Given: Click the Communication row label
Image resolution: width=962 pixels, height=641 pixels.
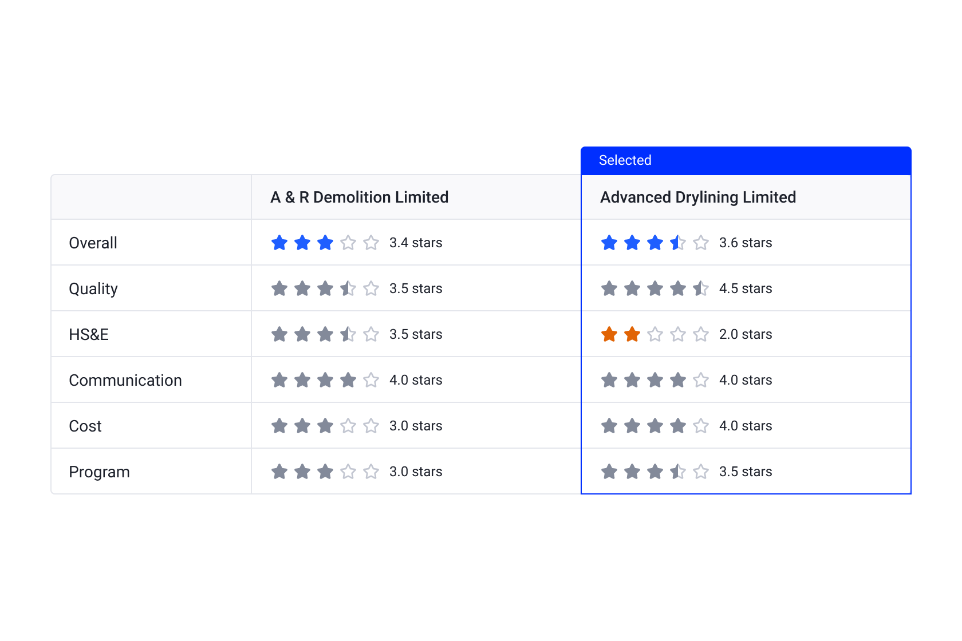Looking at the screenshot, I should (125, 380).
